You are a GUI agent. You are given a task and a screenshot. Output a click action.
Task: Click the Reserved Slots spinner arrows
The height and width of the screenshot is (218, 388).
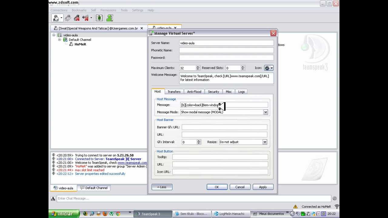click(243, 68)
